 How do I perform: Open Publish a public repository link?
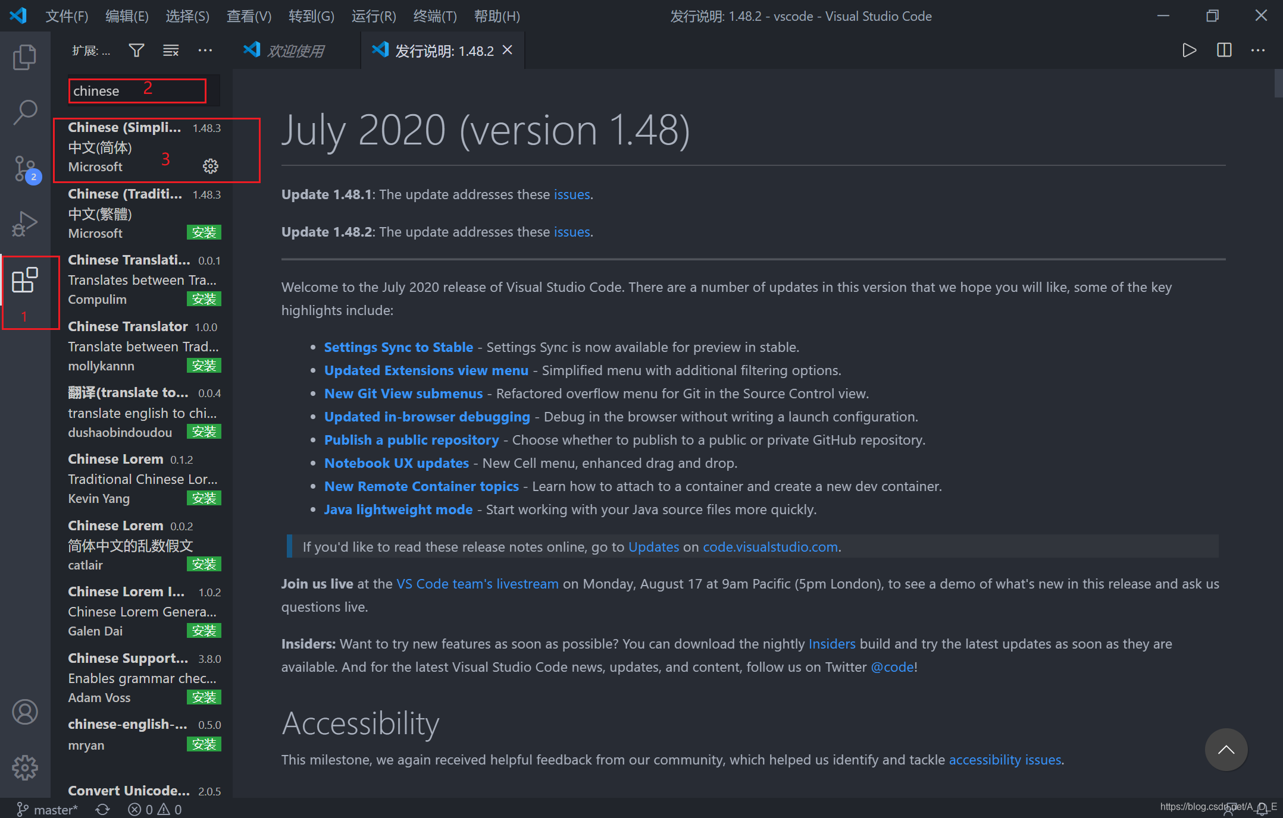pyautogui.click(x=411, y=440)
